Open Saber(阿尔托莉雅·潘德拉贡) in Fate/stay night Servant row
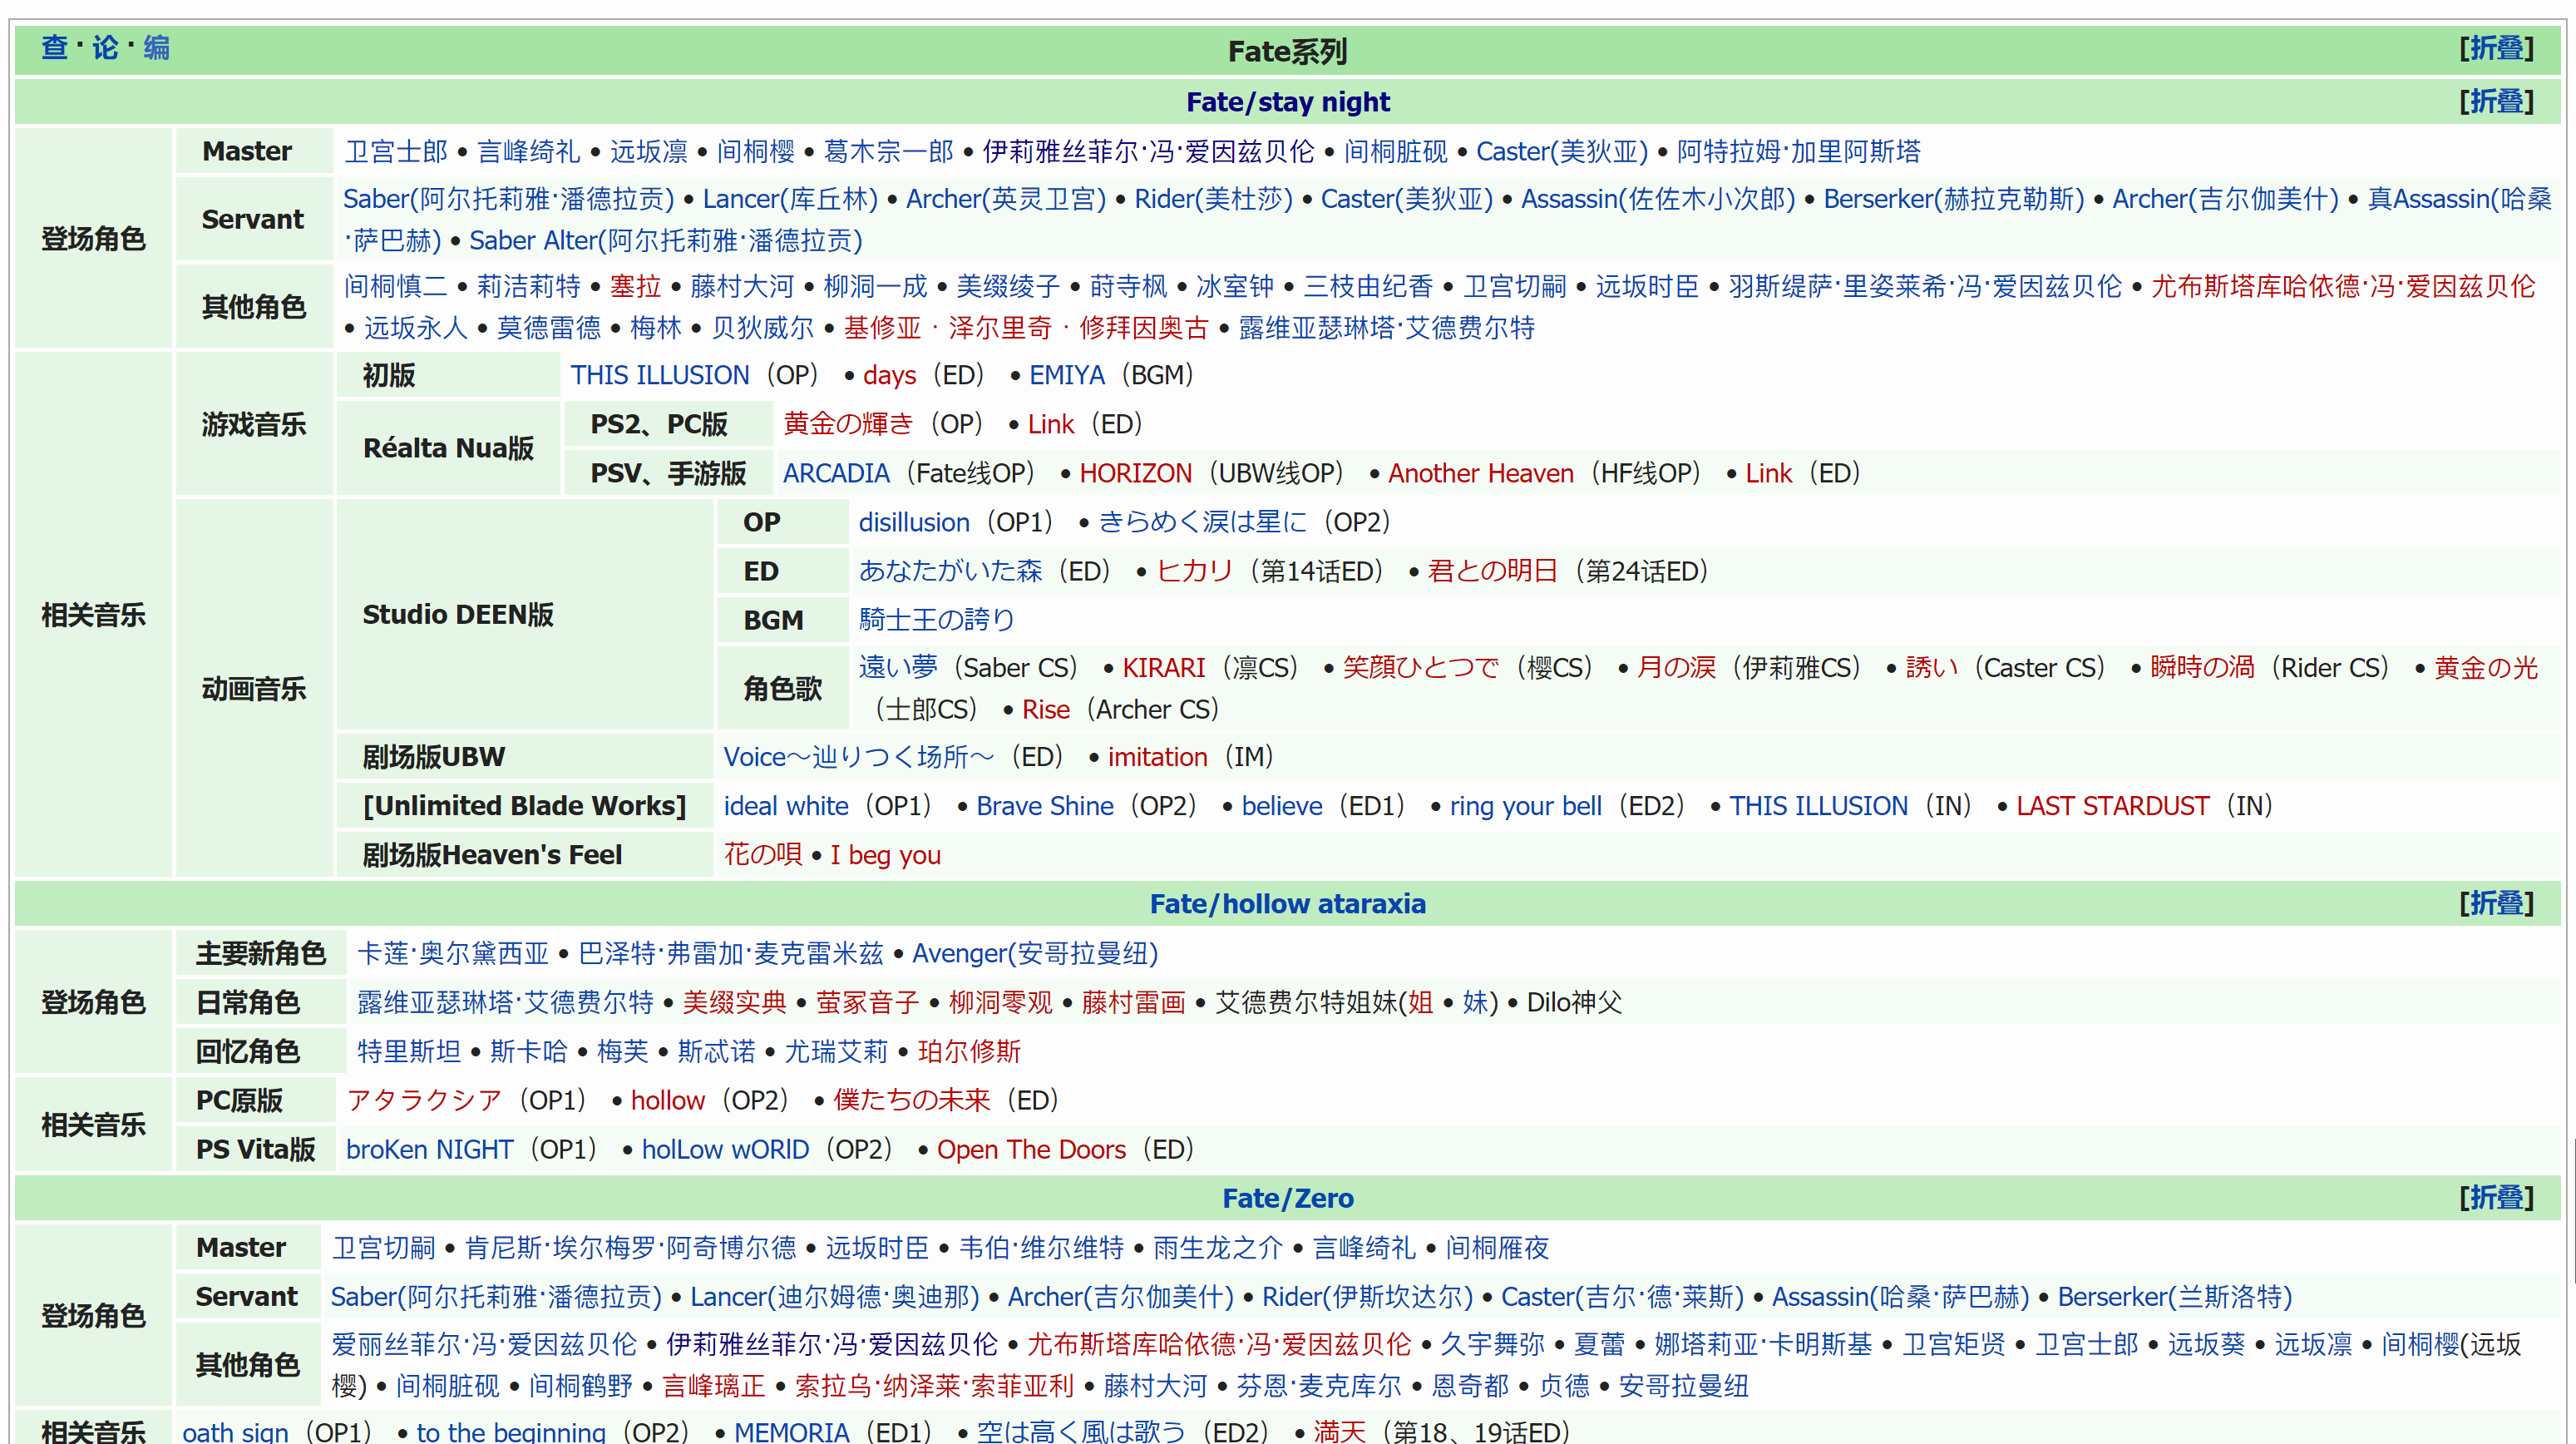This screenshot has height=1444, width=2576. pyautogui.click(x=508, y=199)
